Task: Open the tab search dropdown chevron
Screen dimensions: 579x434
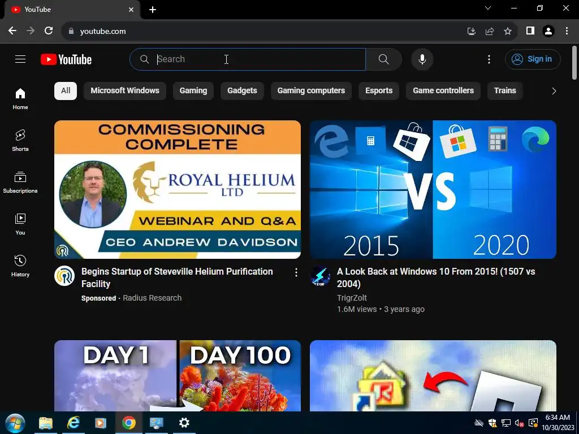Action: tap(488, 8)
